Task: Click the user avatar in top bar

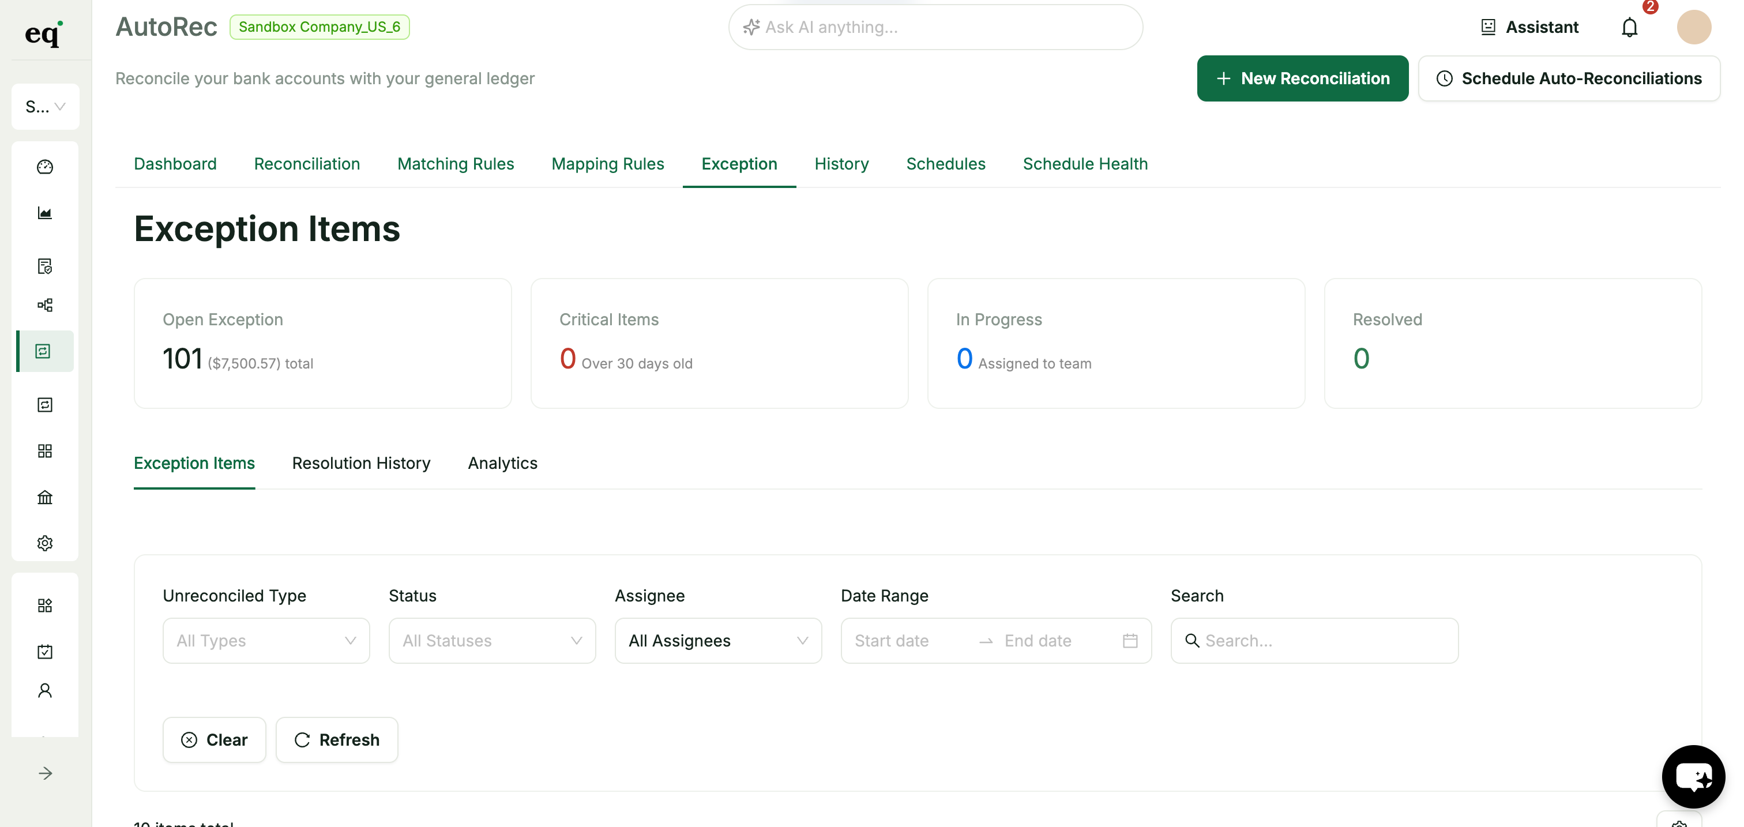Action: tap(1694, 27)
